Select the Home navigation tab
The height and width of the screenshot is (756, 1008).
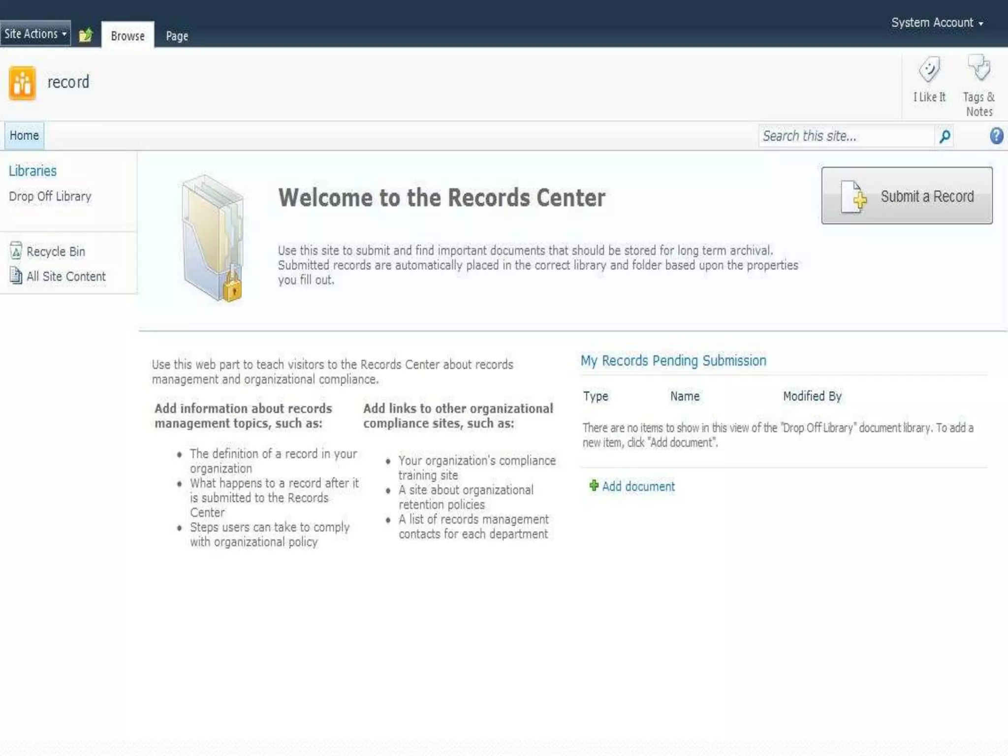(24, 135)
